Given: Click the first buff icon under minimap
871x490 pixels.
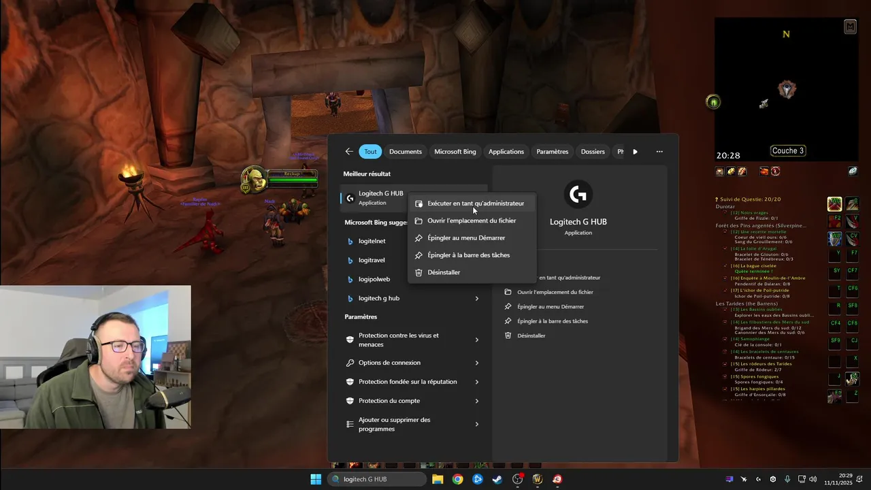Looking at the screenshot, I should coord(720,171).
